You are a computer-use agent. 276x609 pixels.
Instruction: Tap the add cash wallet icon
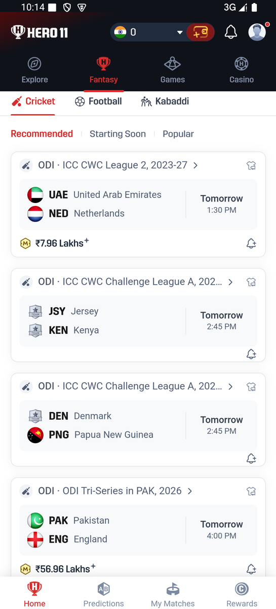tap(201, 32)
